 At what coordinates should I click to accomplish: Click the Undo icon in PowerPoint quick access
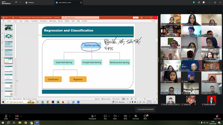tap(6, 18)
